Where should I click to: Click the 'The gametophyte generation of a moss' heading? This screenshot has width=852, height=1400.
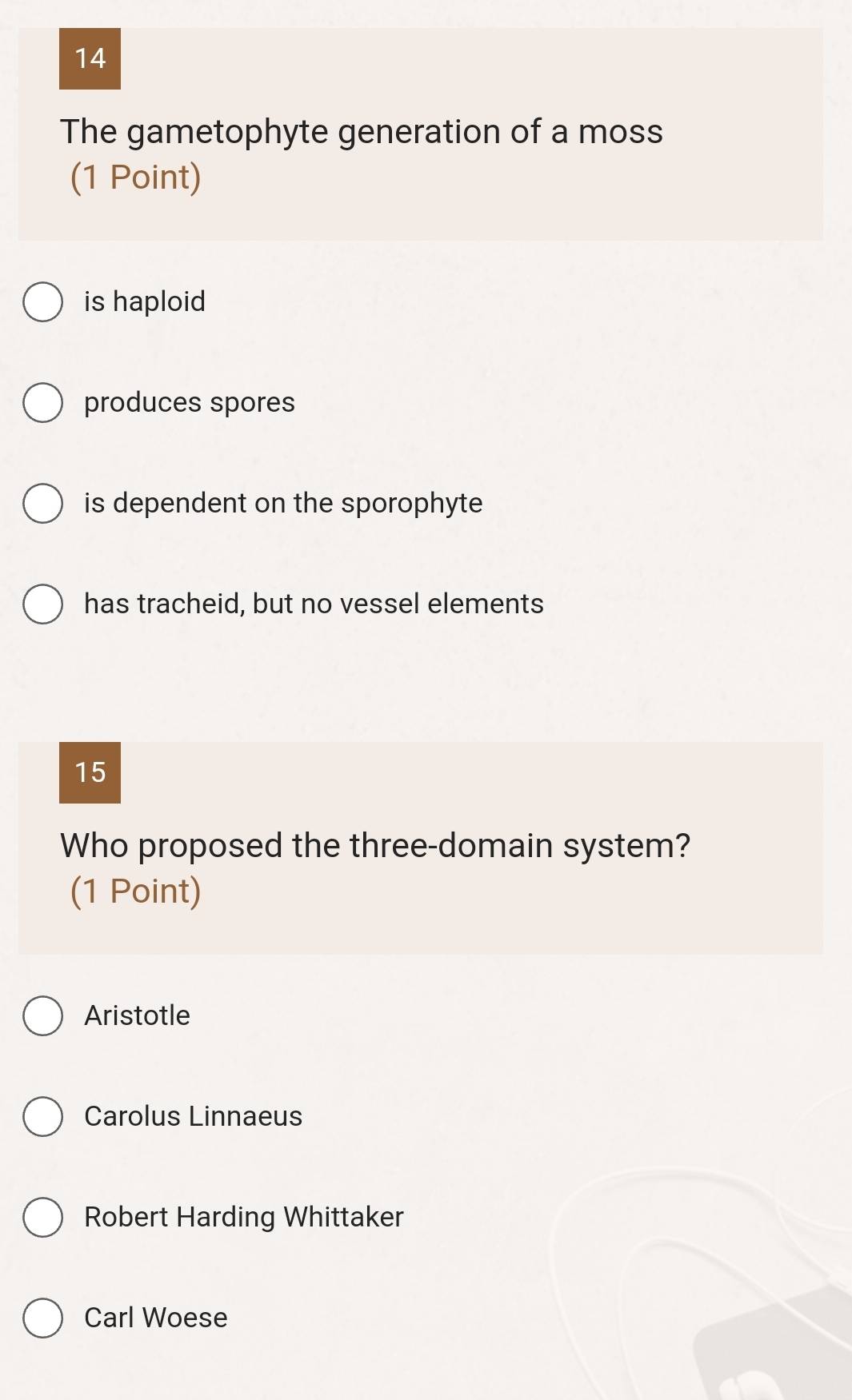click(362, 132)
